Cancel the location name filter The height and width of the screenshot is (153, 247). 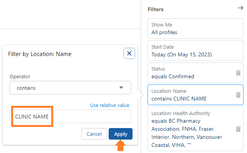(x=94, y=134)
